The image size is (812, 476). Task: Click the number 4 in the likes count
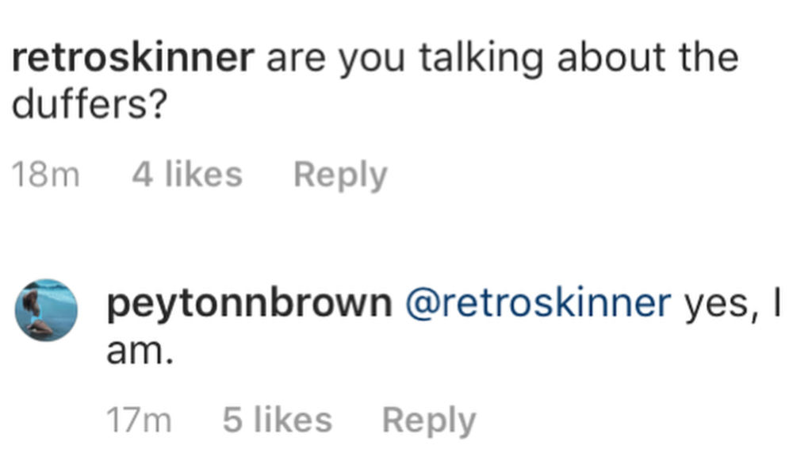[x=143, y=175]
